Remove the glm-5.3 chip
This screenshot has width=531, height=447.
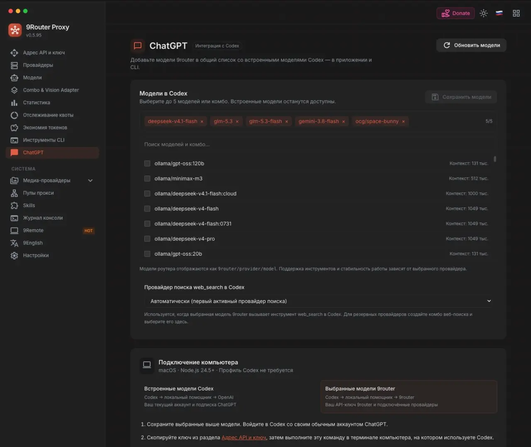237,122
